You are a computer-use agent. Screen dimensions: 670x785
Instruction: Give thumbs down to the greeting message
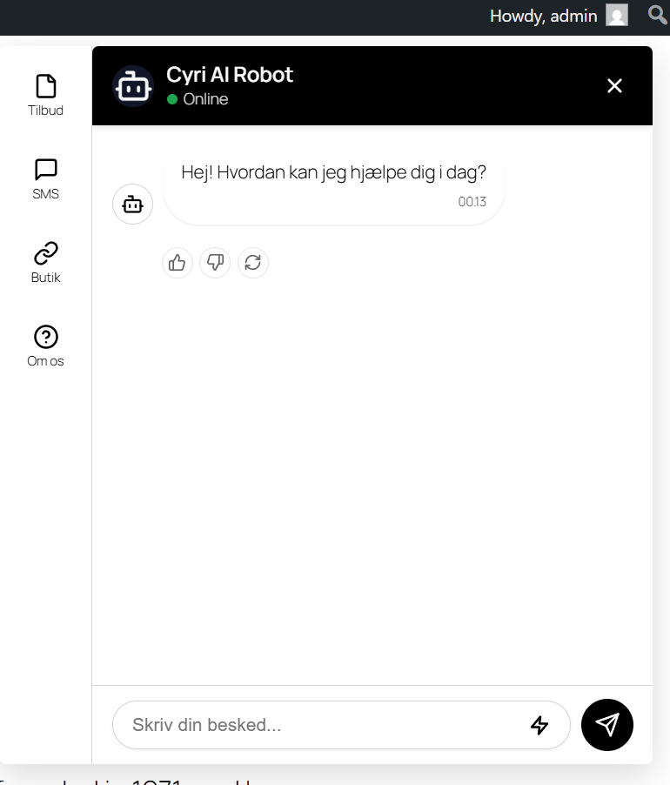click(x=215, y=262)
